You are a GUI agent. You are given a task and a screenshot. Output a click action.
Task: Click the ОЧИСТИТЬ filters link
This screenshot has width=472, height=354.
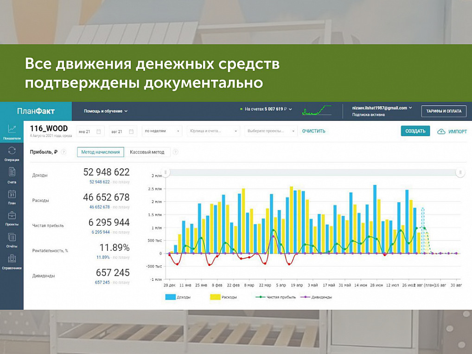click(314, 131)
